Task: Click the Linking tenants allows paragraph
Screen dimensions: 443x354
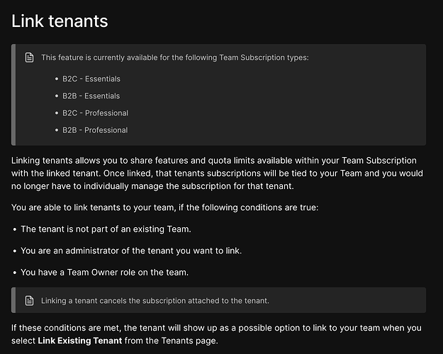Action: 217,173
